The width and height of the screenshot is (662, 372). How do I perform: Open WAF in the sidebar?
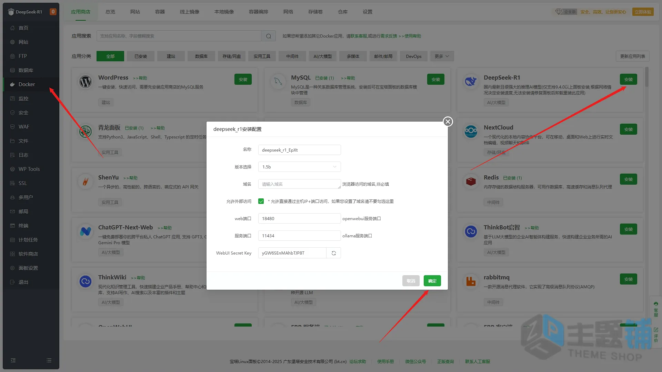coord(31,127)
